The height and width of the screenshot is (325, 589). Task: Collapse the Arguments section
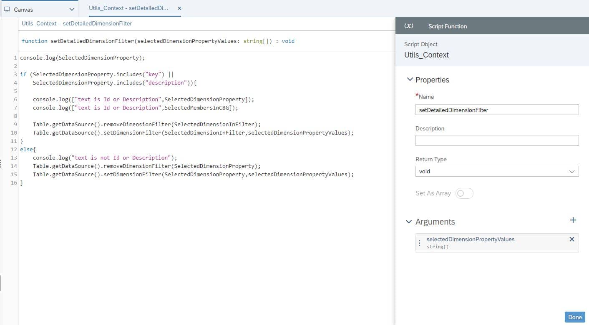pos(408,222)
